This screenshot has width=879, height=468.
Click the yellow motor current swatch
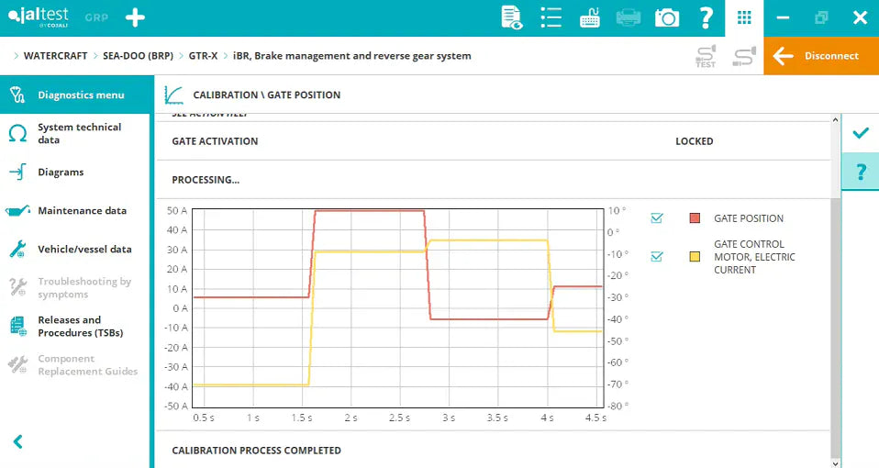coord(695,257)
